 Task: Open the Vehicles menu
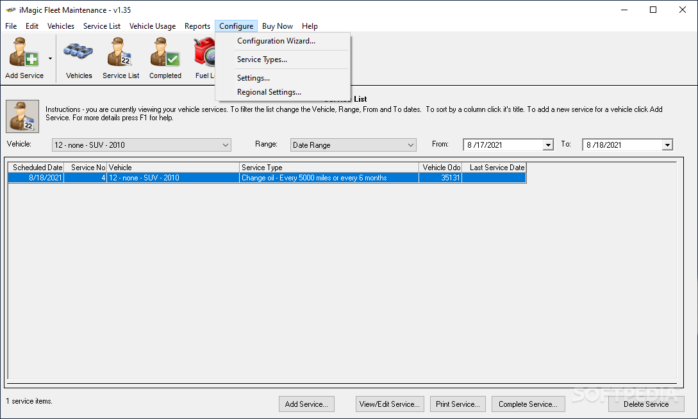(60, 26)
